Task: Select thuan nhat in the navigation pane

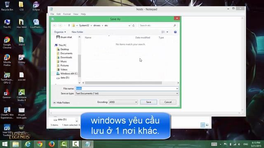Action: [x=64, y=37]
